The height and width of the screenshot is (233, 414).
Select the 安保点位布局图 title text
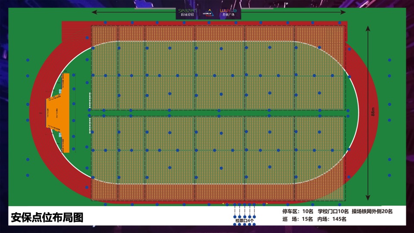point(47,217)
